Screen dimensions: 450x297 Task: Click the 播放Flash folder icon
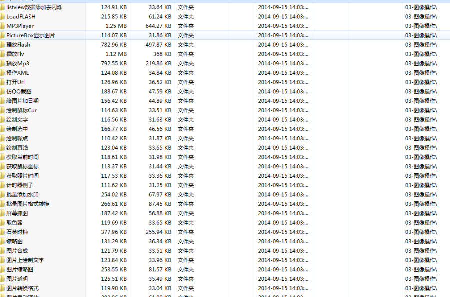coord(2,45)
